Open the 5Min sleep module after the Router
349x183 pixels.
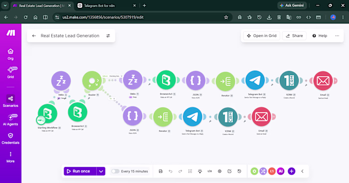pos(133,80)
